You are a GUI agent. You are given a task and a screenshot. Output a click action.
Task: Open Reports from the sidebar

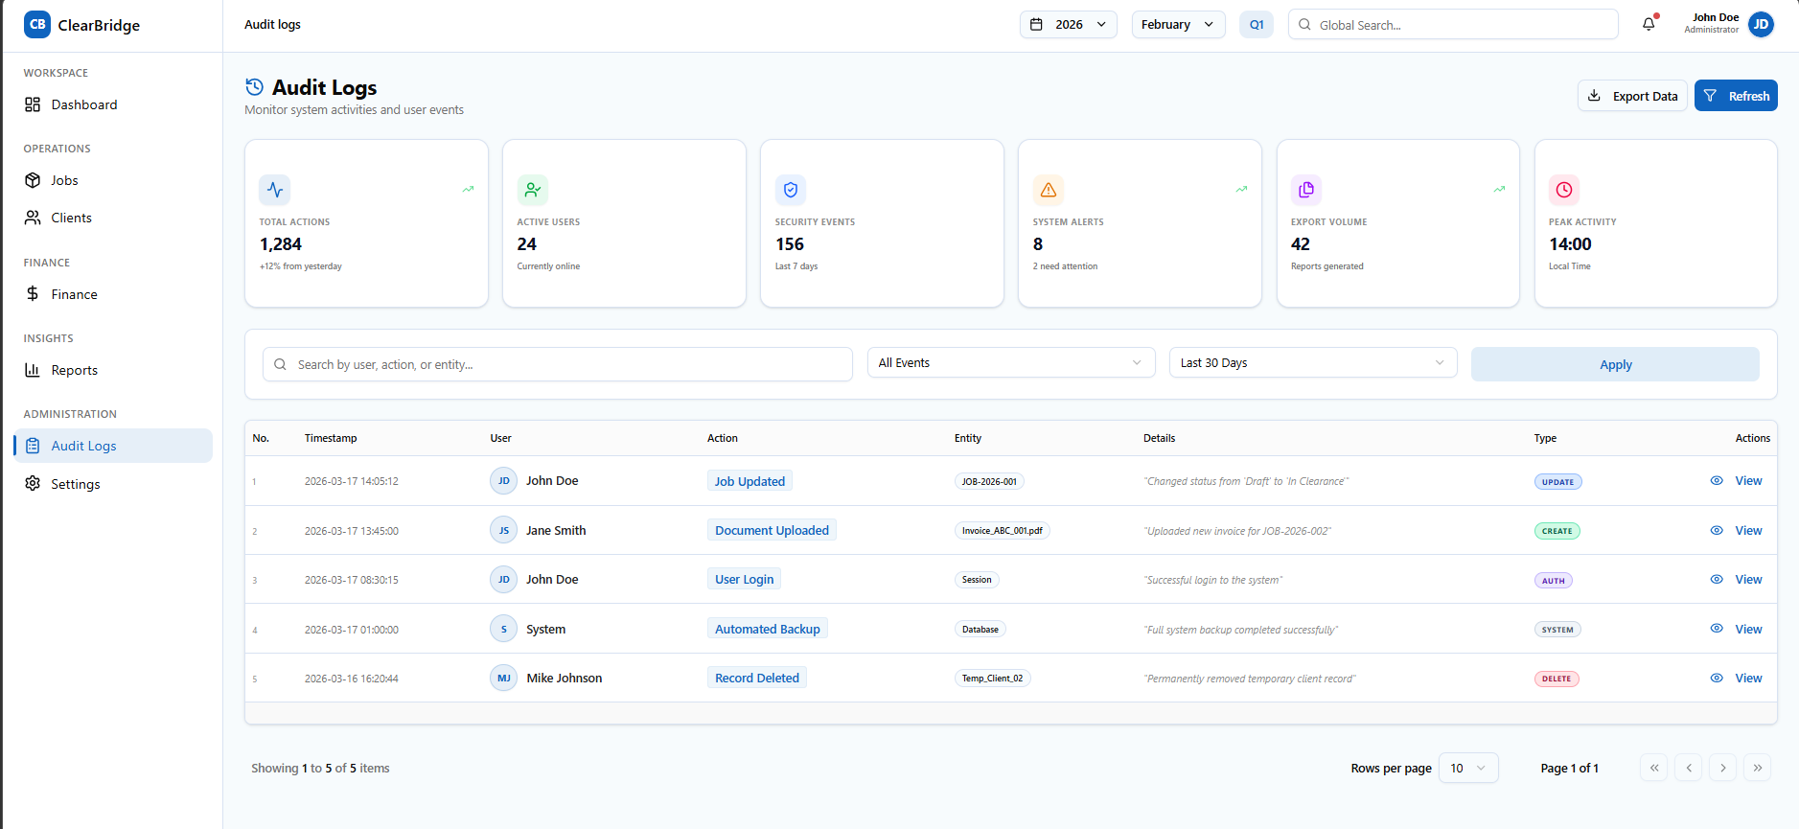[113, 370]
